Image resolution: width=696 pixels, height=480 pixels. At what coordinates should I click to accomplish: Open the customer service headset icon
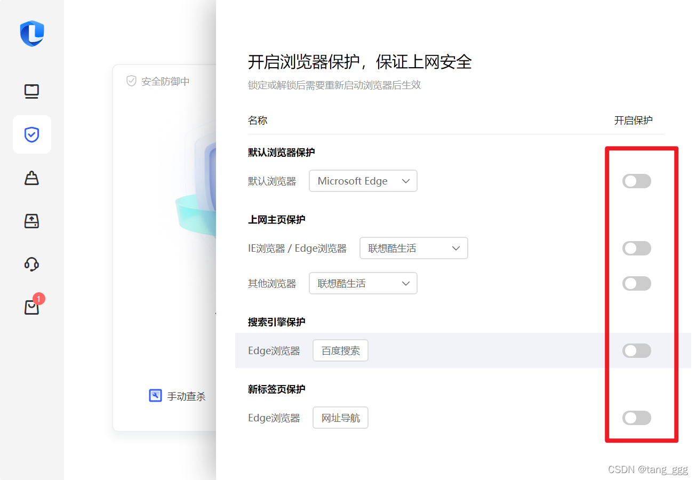pyautogui.click(x=32, y=264)
